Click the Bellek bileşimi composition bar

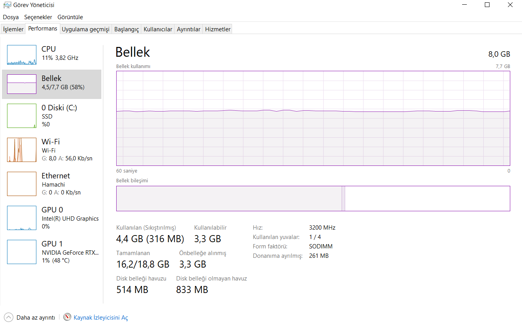pyautogui.click(x=313, y=198)
